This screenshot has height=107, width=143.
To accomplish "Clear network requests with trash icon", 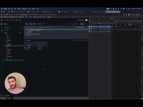I will (x=89, y=21).
